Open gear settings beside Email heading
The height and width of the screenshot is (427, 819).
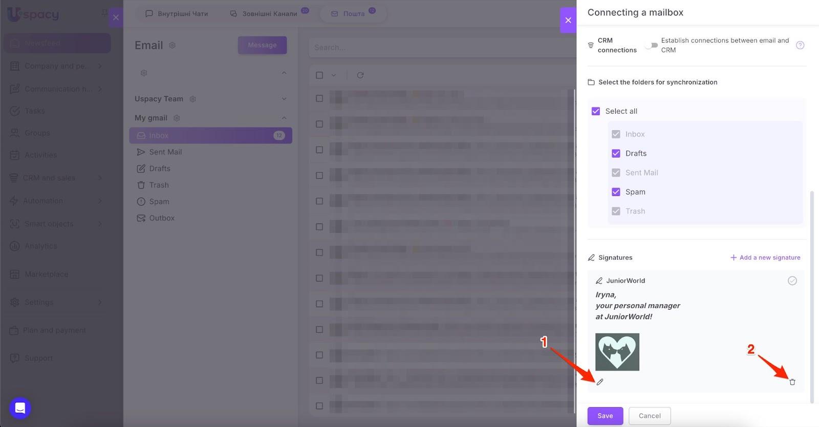tap(173, 46)
